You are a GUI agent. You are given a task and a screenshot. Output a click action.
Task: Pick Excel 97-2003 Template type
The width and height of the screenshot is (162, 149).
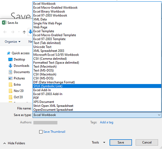tap(97, 39)
